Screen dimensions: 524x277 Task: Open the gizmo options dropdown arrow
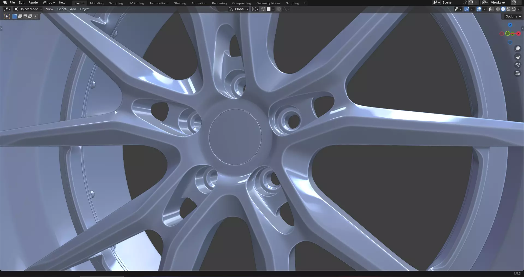[x=472, y=9]
